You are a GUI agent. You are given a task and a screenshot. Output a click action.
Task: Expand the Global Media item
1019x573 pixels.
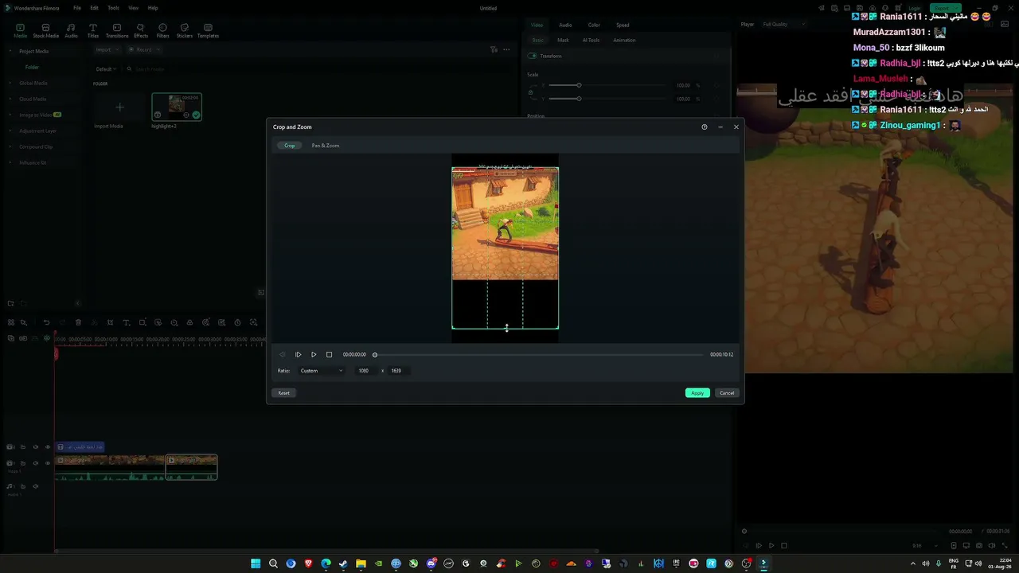click(12, 83)
